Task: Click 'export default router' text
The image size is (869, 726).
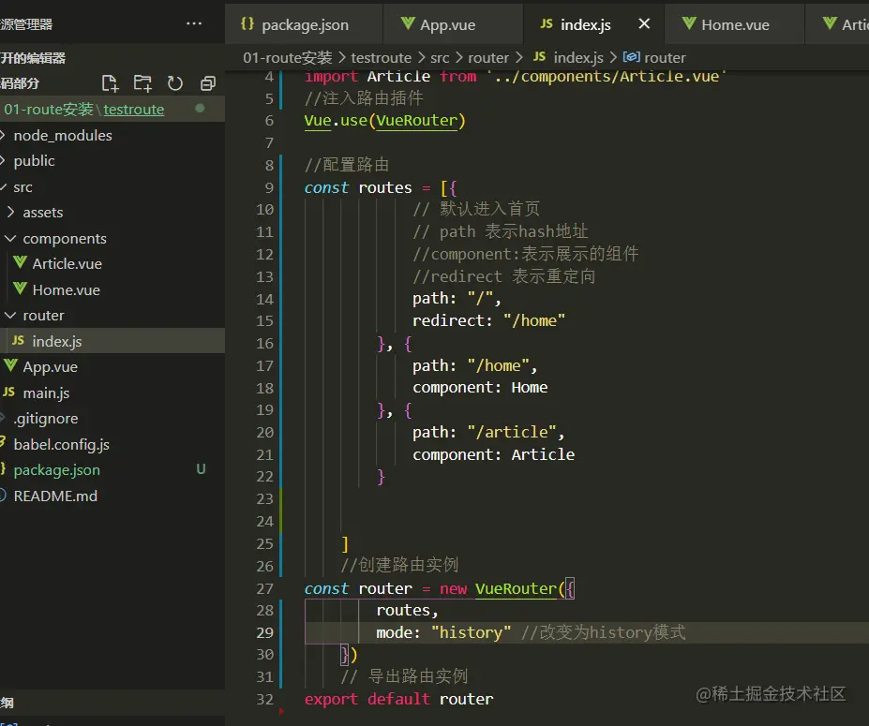Action: (x=398, y=699)
